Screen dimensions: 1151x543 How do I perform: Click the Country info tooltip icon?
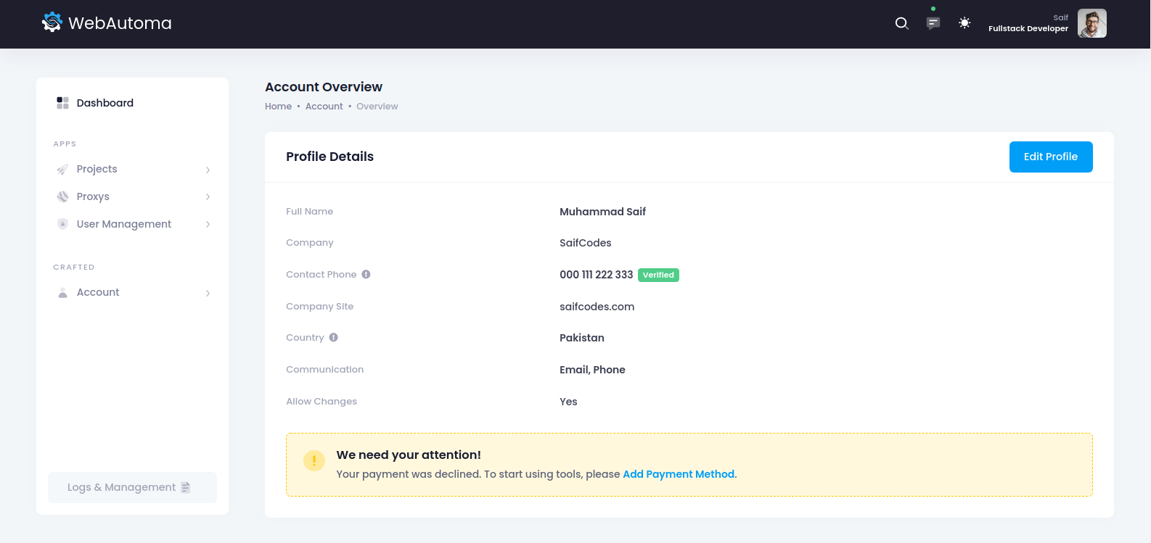(334, 338)
